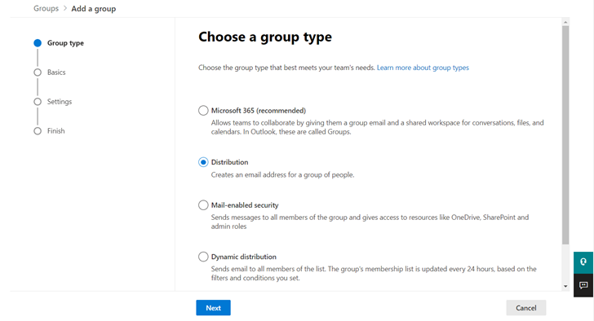Go to Settings wizard step
594x321 pixels.
coord(53,102)
